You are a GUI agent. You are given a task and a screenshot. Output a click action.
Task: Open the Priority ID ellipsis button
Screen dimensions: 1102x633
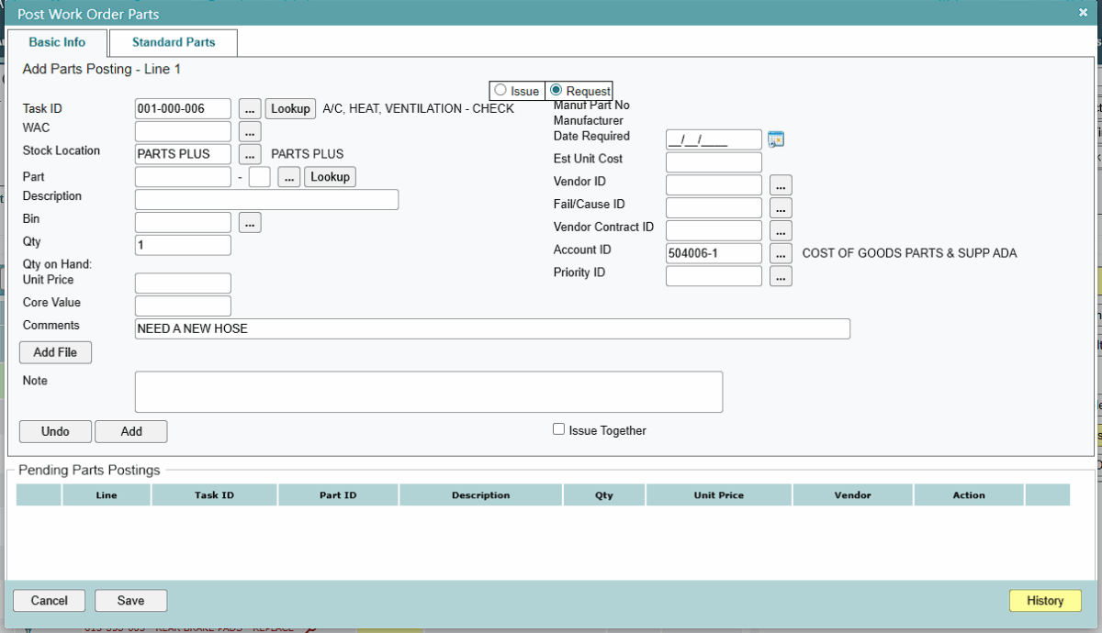click(x=781, y=276)
